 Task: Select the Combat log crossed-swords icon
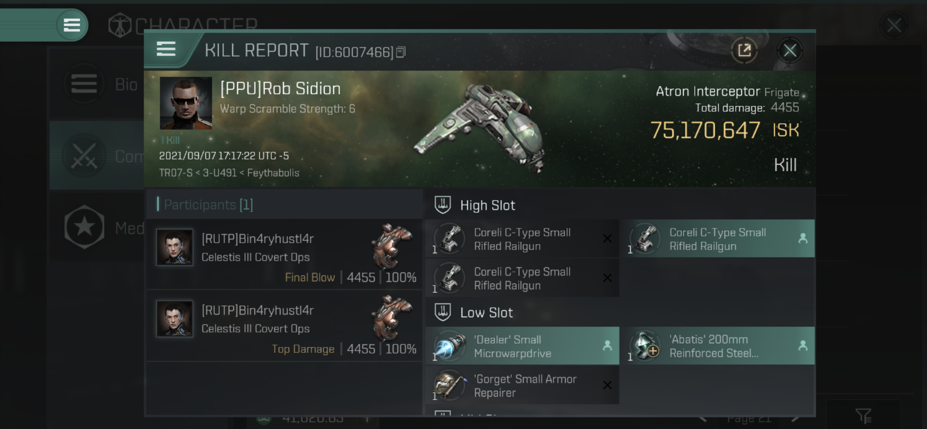click(84, 156)
